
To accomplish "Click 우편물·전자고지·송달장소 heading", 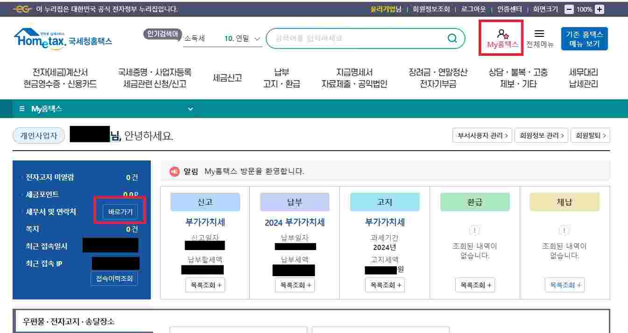I will pos(69,321).
